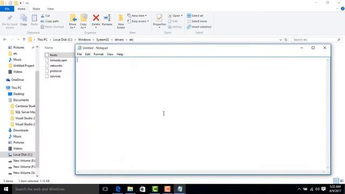Click Select all in ribbon

[x=195, y=16]
